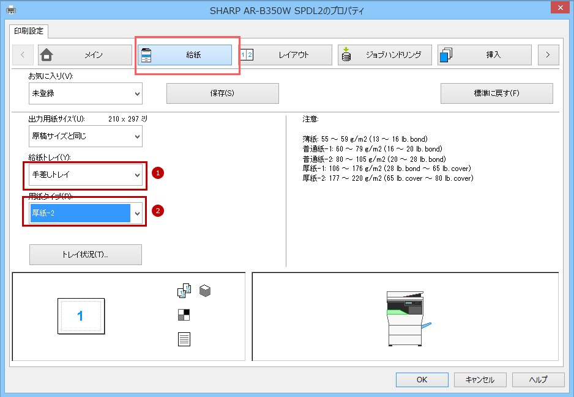Show more tabs with right arrow
Image resolution: width=574 pixels, height=397 pixels.
[x=548, y=55]
